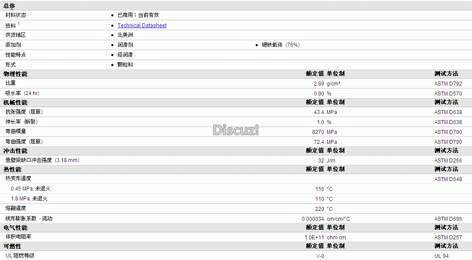Click the cm/cm/°C unit text
This screenshot has width=472, height=260.
(338, 219)
